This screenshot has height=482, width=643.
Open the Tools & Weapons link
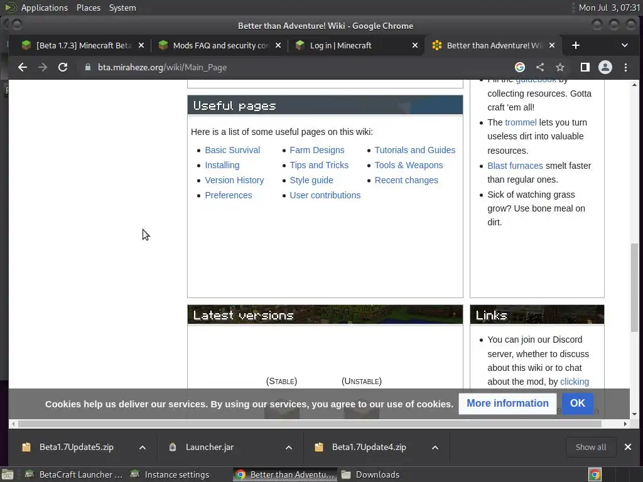pos(409,165)
